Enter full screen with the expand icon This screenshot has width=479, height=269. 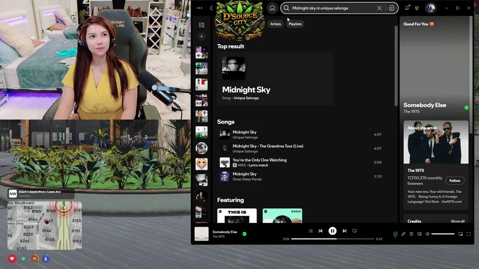[469, 234]
